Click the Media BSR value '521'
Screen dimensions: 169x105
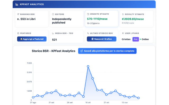point(54,40)
